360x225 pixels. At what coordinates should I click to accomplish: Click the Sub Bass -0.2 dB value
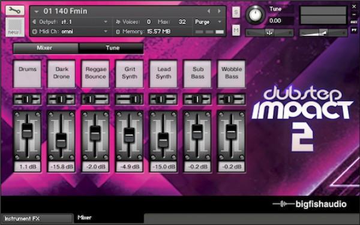[x=197, y=166]
